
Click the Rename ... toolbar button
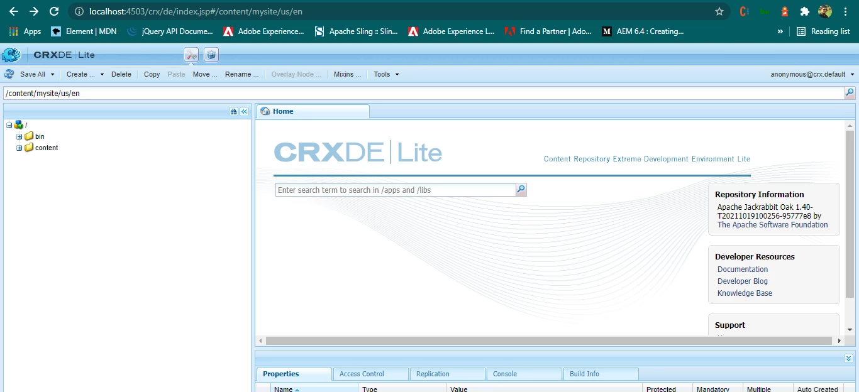(x=241, y=74)
